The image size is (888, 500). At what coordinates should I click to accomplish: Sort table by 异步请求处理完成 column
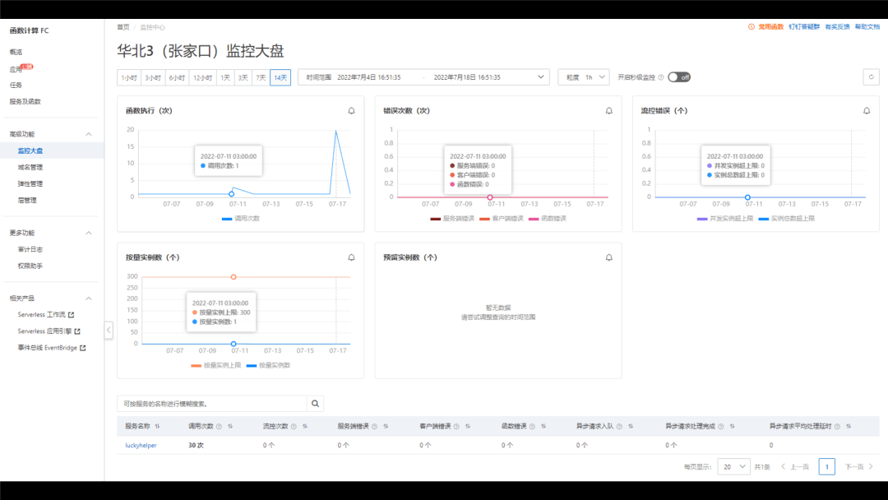tap(732, 426)
